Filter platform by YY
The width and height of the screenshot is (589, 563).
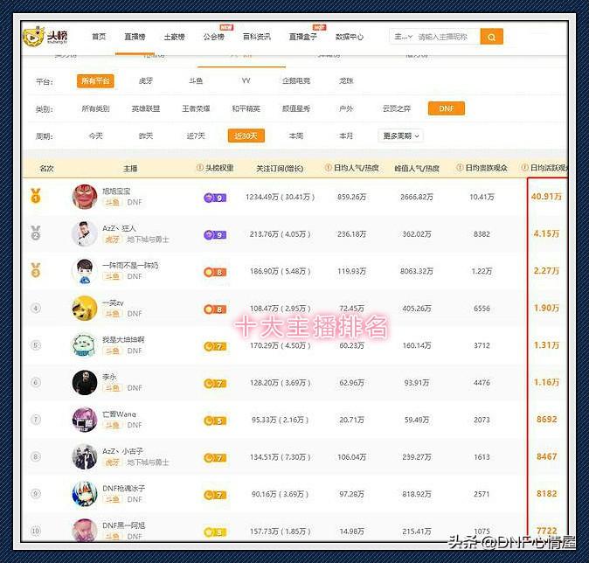246,80
